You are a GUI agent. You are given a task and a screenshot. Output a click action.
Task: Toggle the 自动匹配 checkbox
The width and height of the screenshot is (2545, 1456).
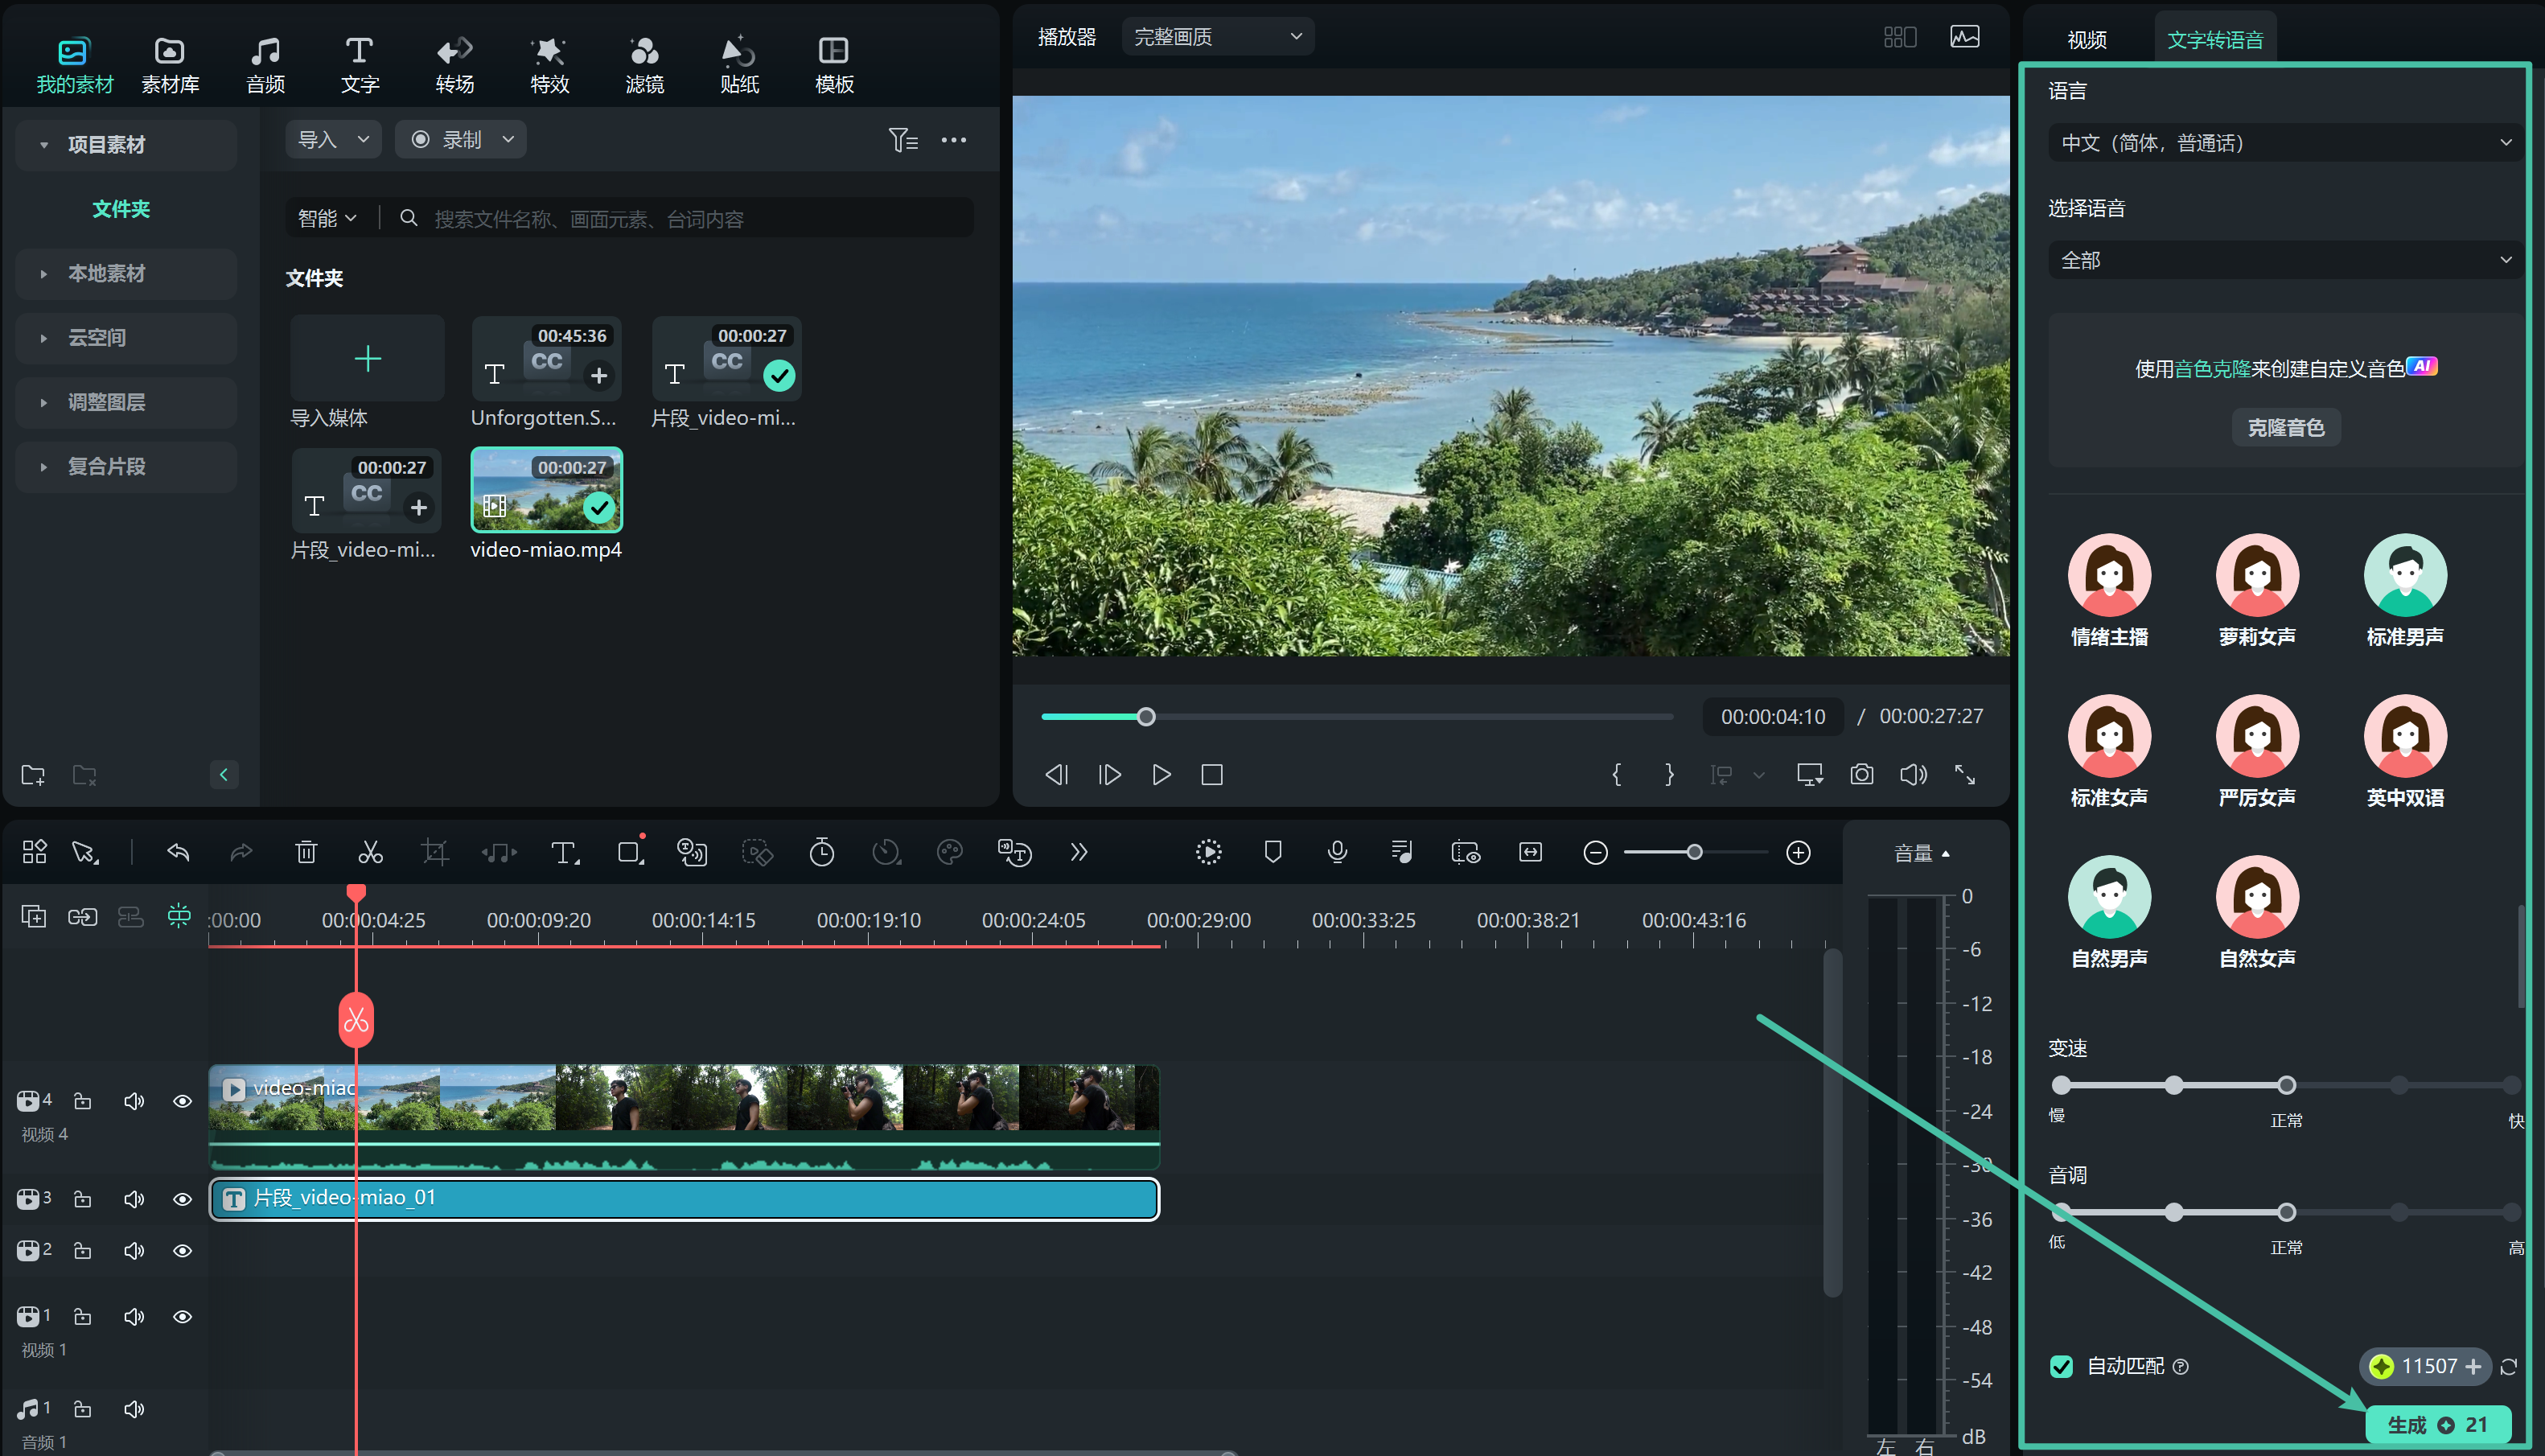point(2062,1366)
